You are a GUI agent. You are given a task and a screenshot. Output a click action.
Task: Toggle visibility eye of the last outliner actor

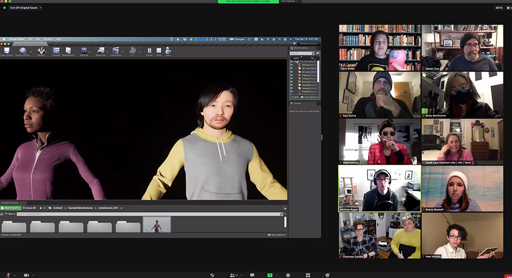click(x=291, y=91)
